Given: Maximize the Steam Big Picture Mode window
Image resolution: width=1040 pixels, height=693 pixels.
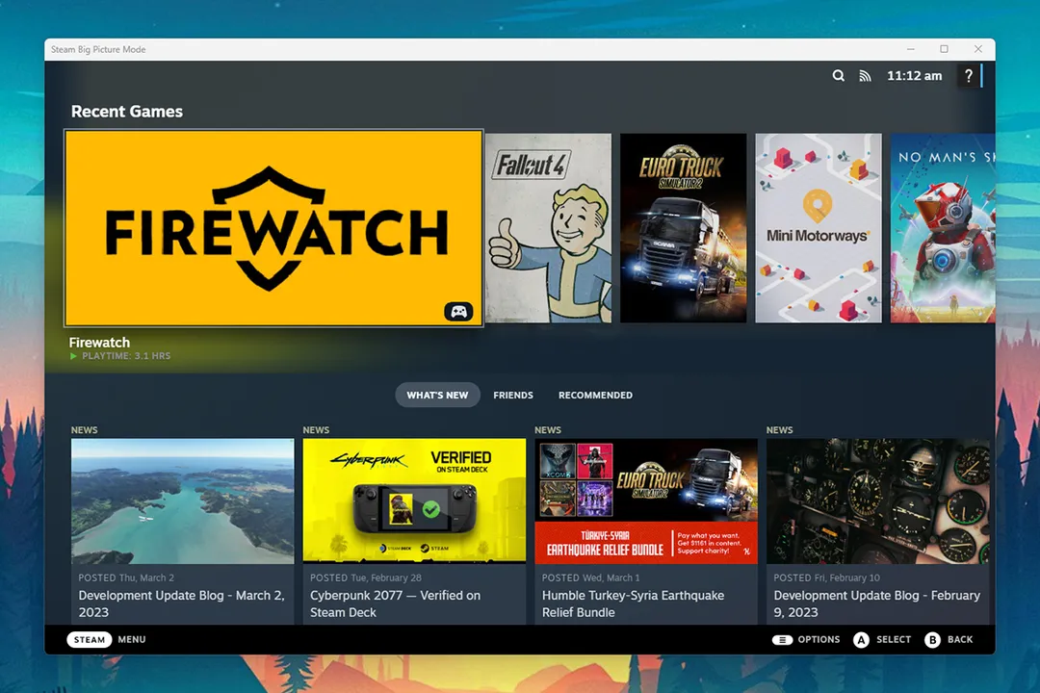Looking at the screenshot, I should 944,49.
